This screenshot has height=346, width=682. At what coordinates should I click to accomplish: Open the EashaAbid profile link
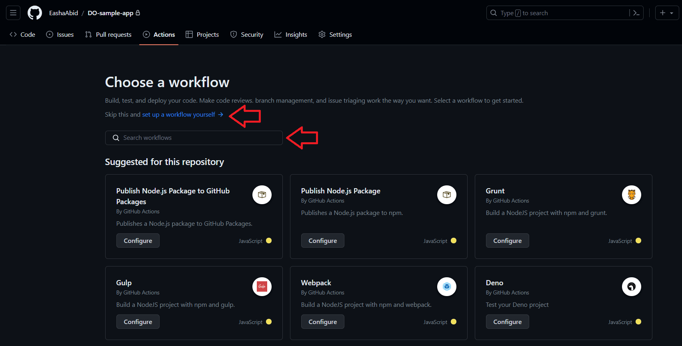coord(64,13)
